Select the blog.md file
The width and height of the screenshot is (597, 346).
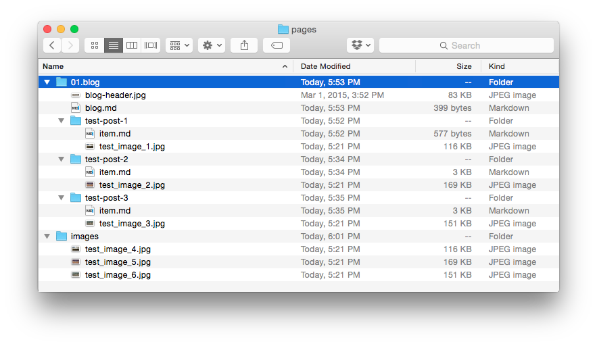pos(100,108)
